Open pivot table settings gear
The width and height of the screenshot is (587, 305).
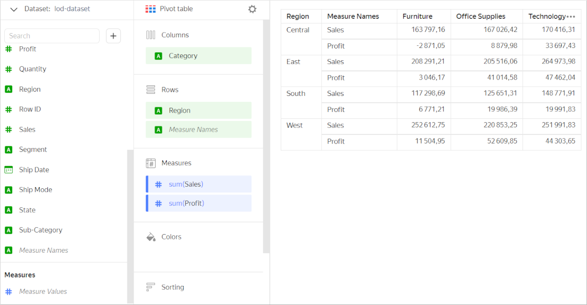click(x=252, y=9)
